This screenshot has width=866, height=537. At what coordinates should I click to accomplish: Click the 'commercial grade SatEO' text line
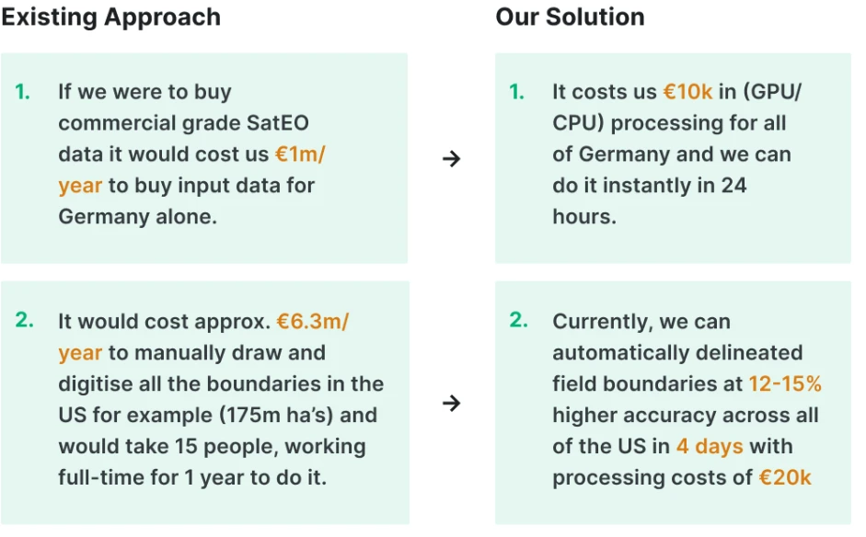[x=183, y=123]
